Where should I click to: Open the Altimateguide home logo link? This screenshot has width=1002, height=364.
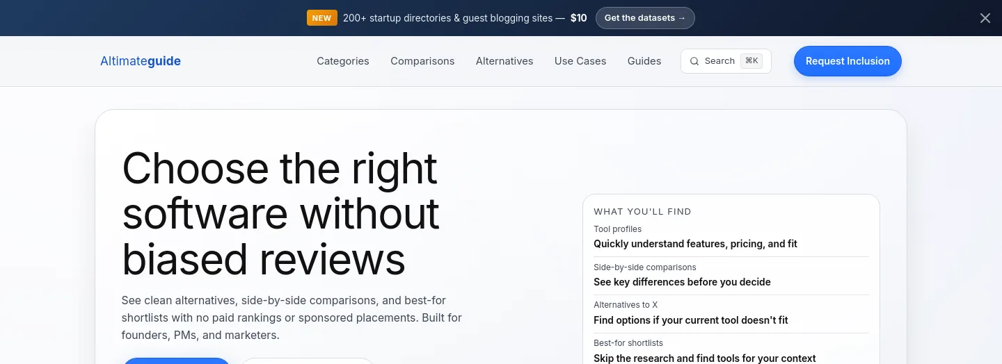[x=141, y=61]
